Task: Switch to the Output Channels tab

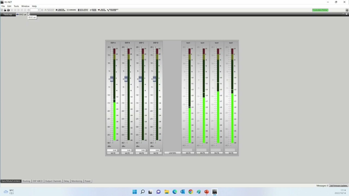Action: [53, 181]
